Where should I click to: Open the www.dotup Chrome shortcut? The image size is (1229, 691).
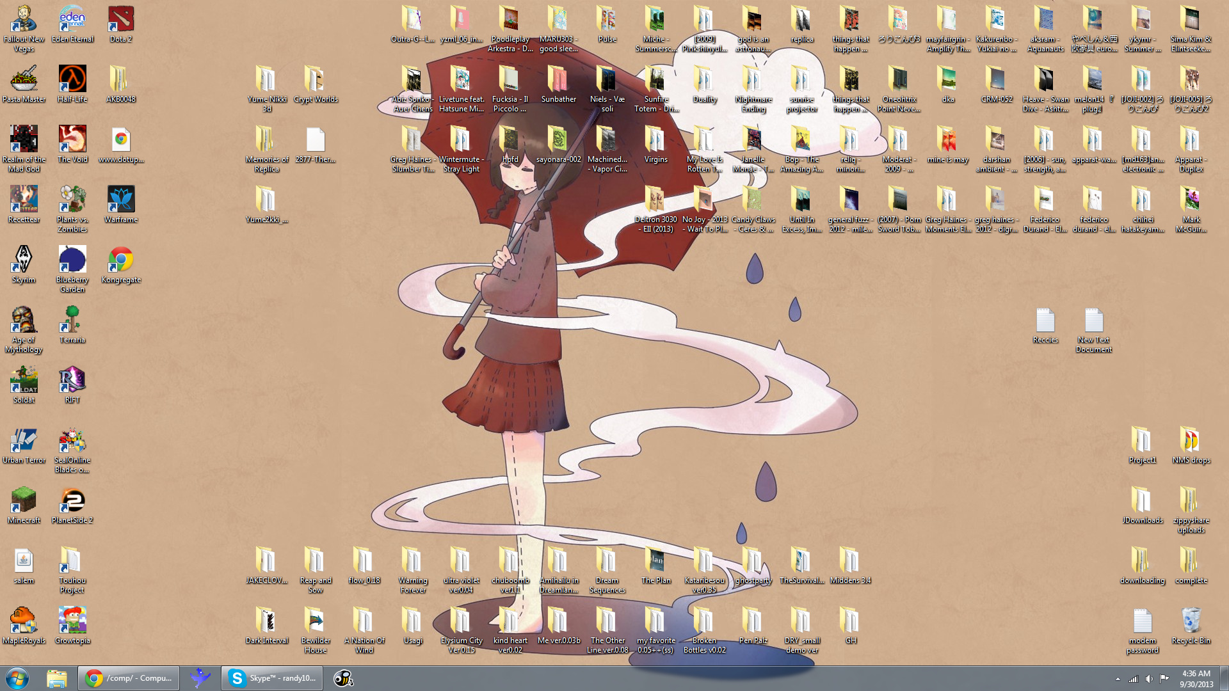121,145
